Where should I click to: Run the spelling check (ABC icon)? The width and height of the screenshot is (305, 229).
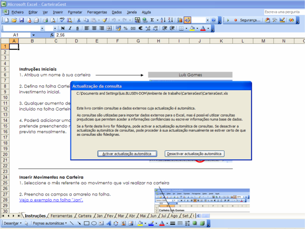tap(62, 20)
